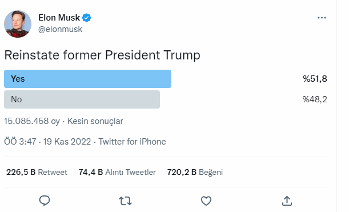Click the share upload icon

(287, 201)
